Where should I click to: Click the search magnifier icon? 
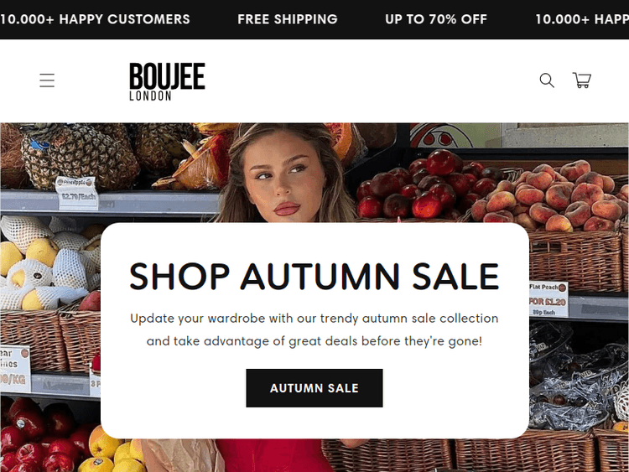pyautogui.click(x=547, y=80)
